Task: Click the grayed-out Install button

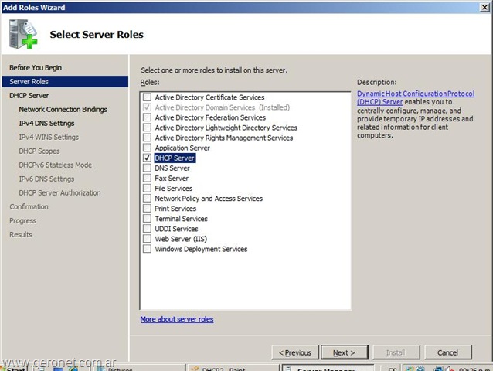Action: pyautogui.click(x=396, y=352)
